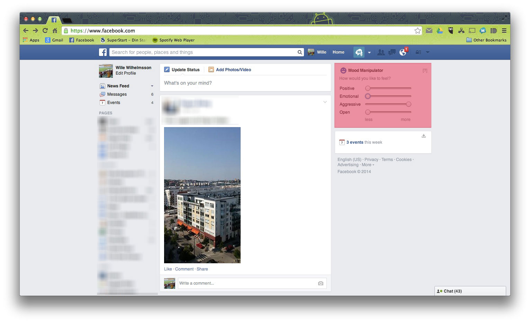Set the Emotional slider to less

coord(368,96)
